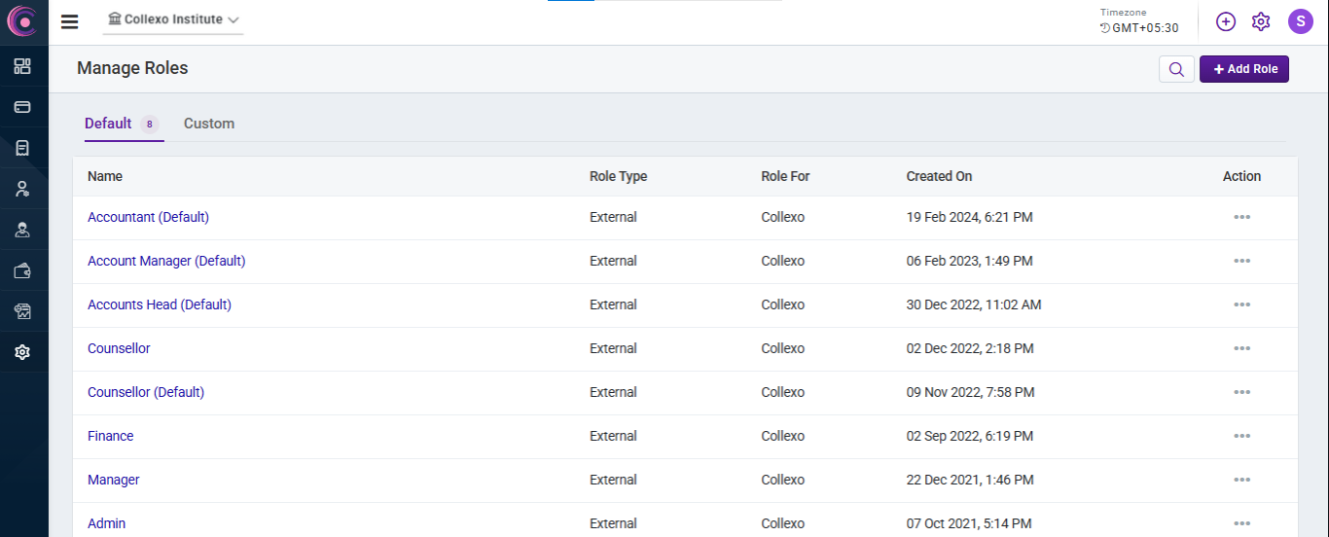This screenshot has width=1329, height=537.
Task: Click the Add Role button
Action: (x=1243, y=69)
